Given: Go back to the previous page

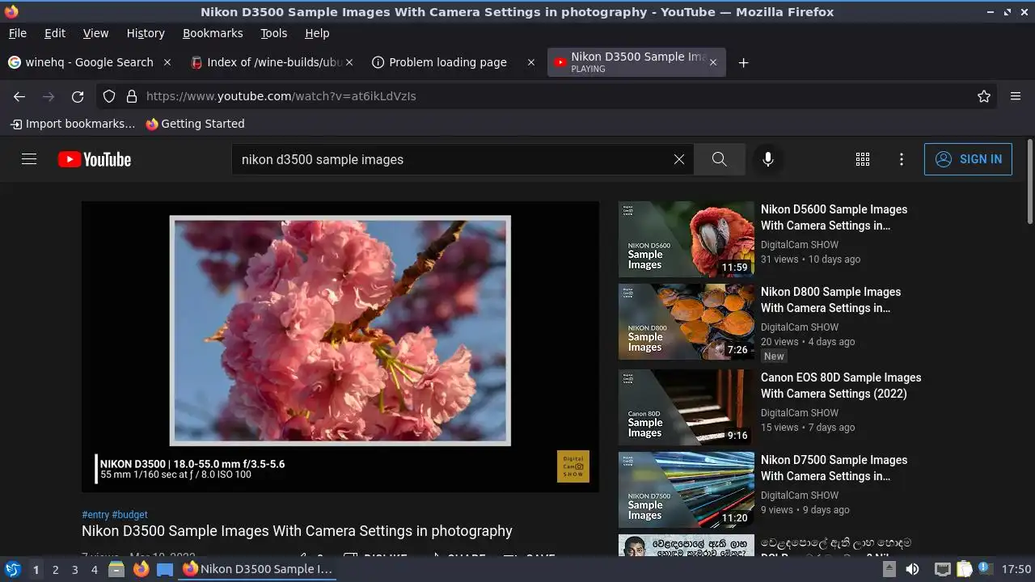Looking at the screenshot, I should point(19,96).
